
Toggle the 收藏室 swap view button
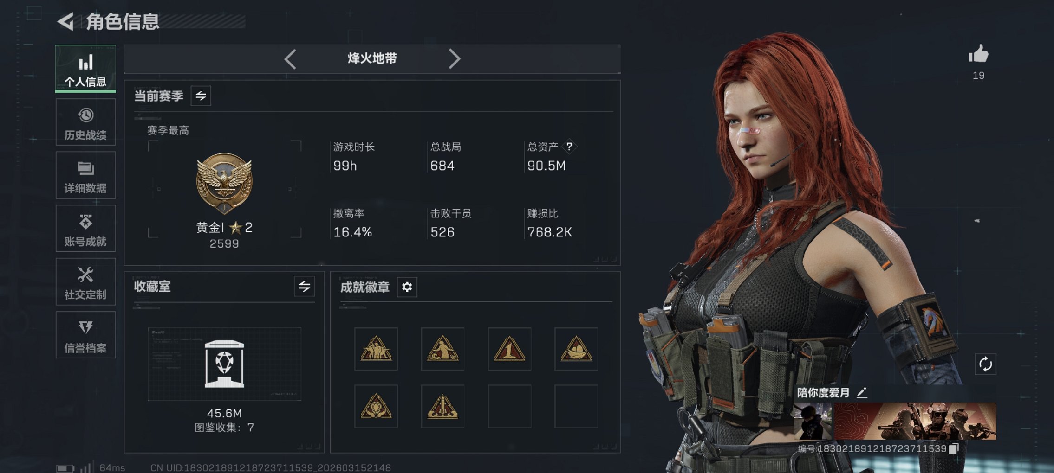coord(304,286)
